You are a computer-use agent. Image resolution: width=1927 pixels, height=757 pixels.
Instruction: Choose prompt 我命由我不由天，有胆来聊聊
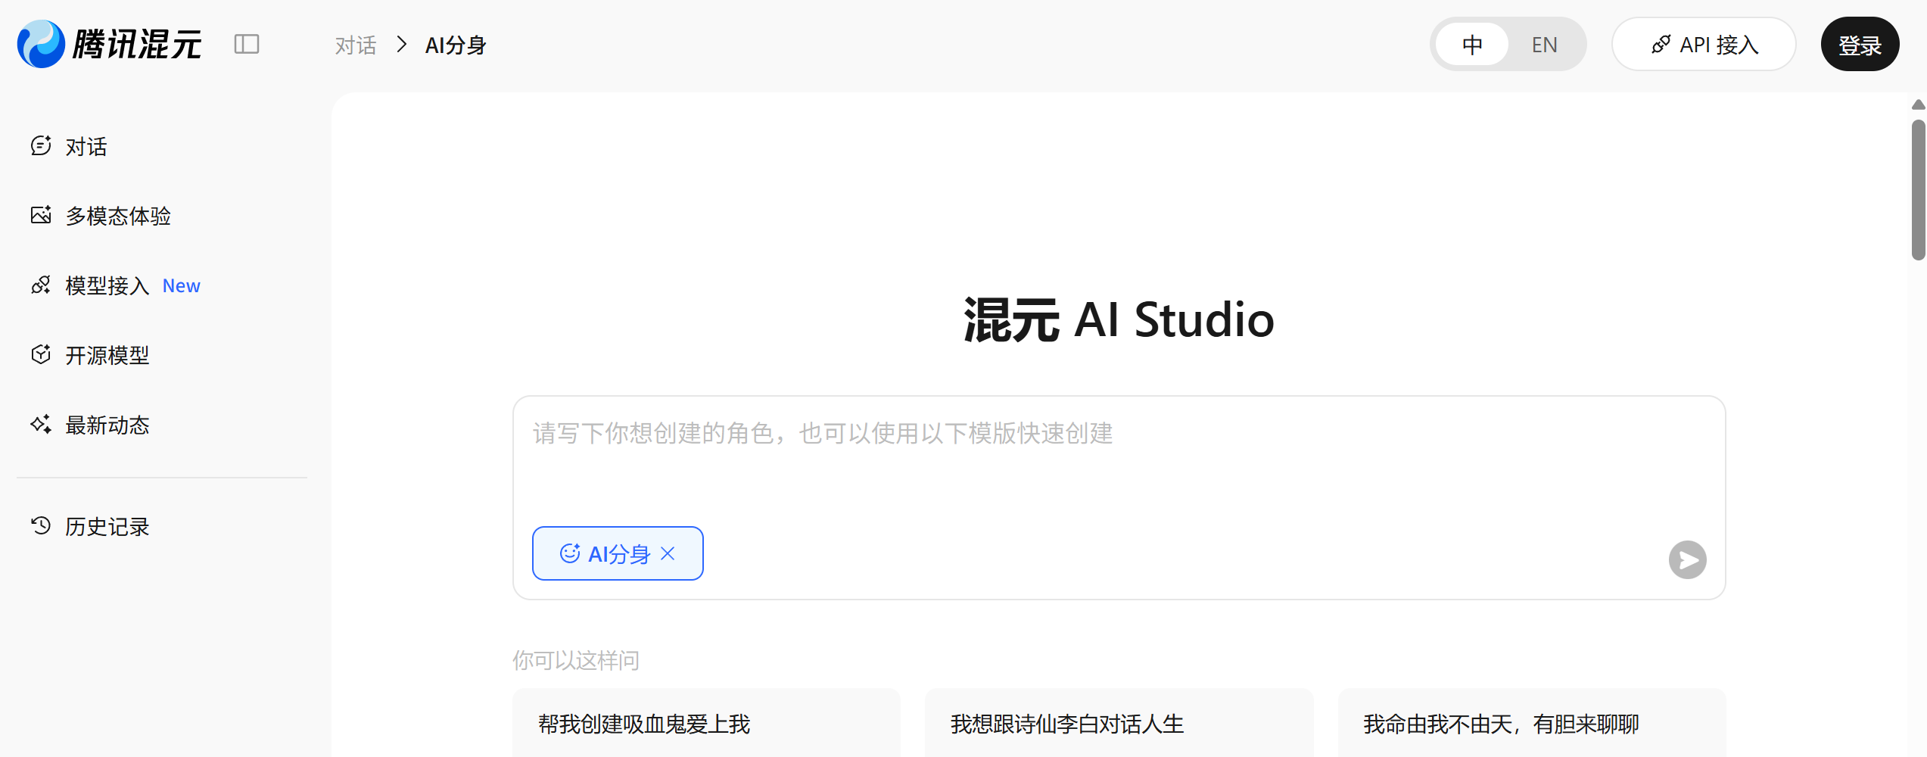click(1532, 724)
